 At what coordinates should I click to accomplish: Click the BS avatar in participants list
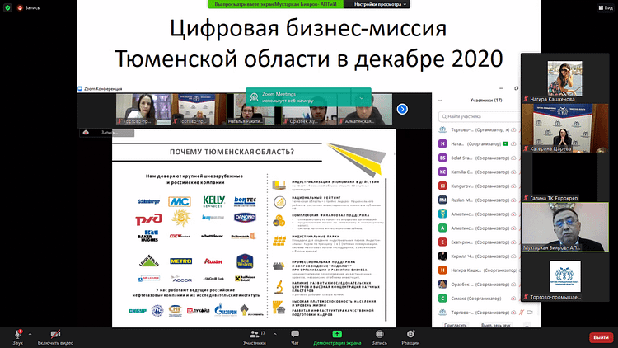tap(442, 158)
